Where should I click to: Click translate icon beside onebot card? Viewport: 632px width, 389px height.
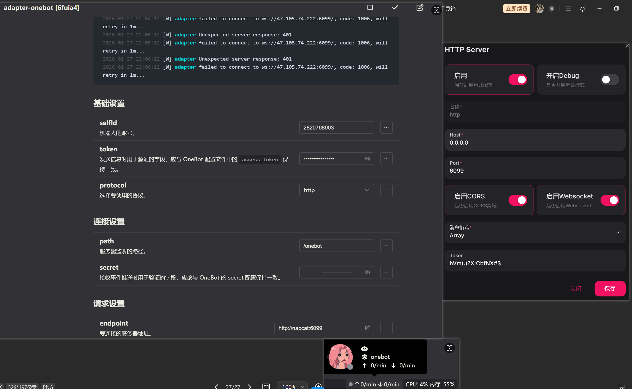point(449,348)
